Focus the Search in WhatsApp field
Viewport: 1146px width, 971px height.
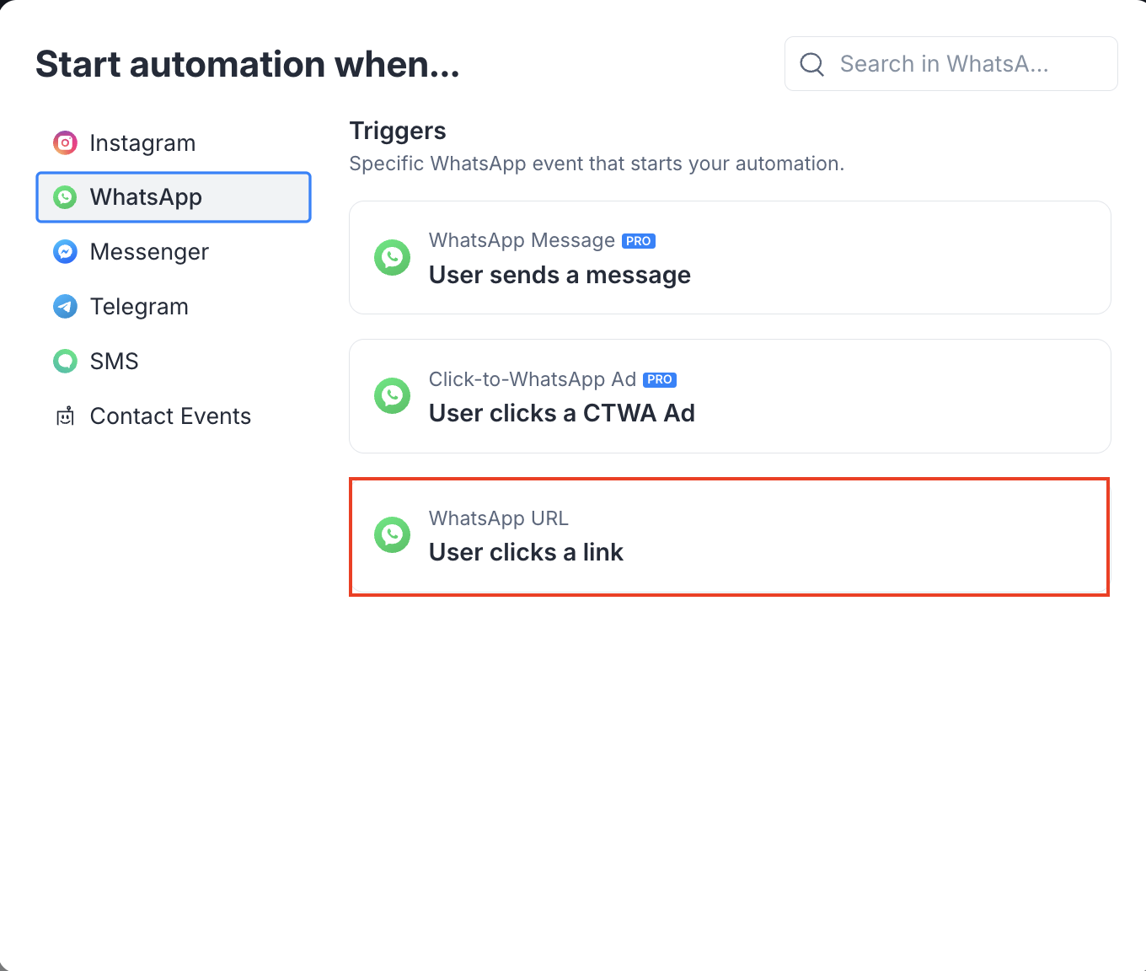951,64
